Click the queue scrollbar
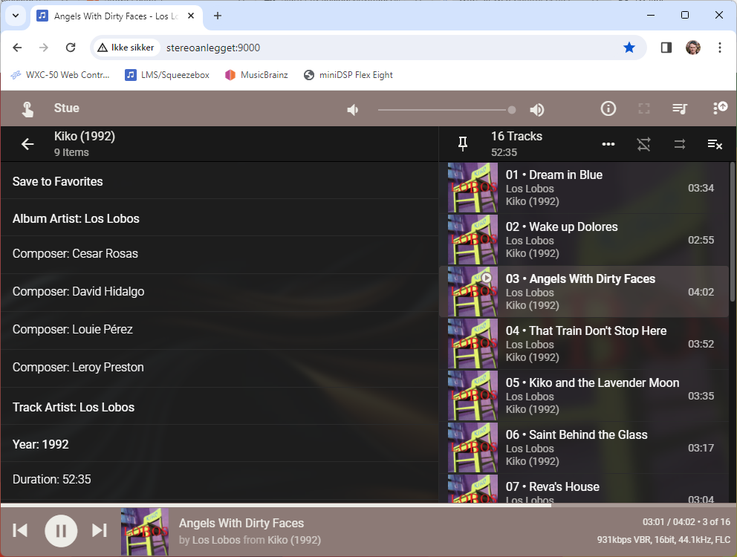Screen dimensions: 737x557 point(732,232)
